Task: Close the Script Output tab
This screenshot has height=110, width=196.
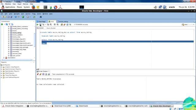Action: point(49,71)
